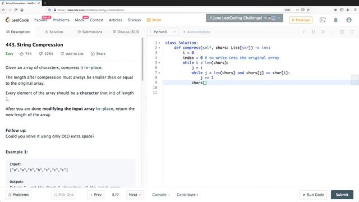Image resolution: width=359 pixels, height=202 pixels.
Task: Open the browser library icon
Action: [335, 10]
